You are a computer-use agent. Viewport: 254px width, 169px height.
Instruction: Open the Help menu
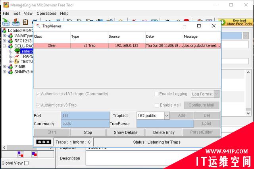(64, 13)
